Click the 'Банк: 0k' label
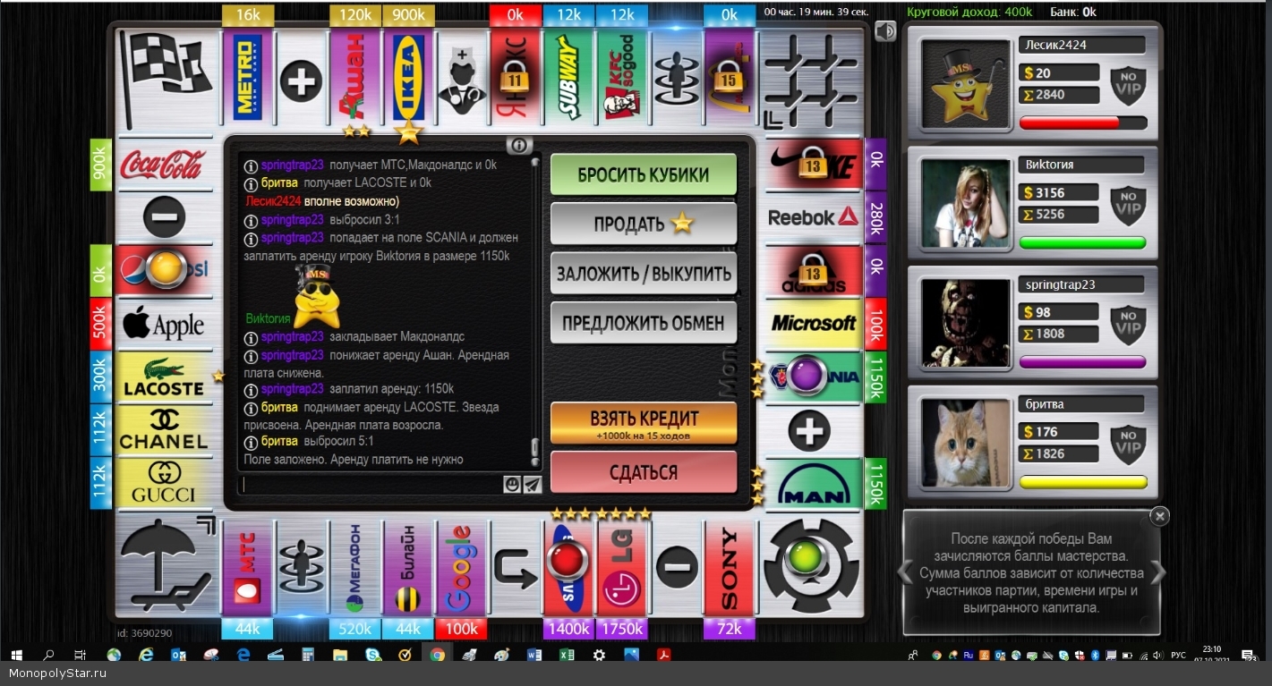 tap(1073, 12)
